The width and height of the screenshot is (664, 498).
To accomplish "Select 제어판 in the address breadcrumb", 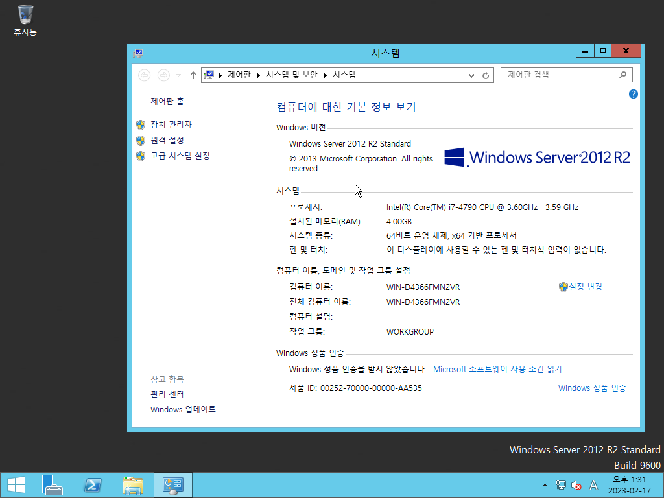I will click(239, 75).
